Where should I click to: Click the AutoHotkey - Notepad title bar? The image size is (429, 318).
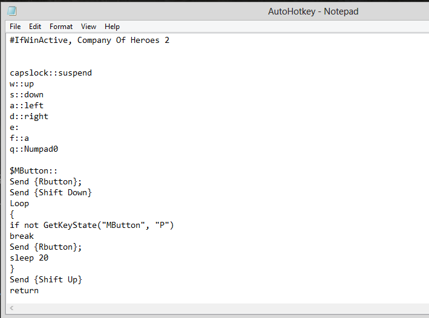313,11
